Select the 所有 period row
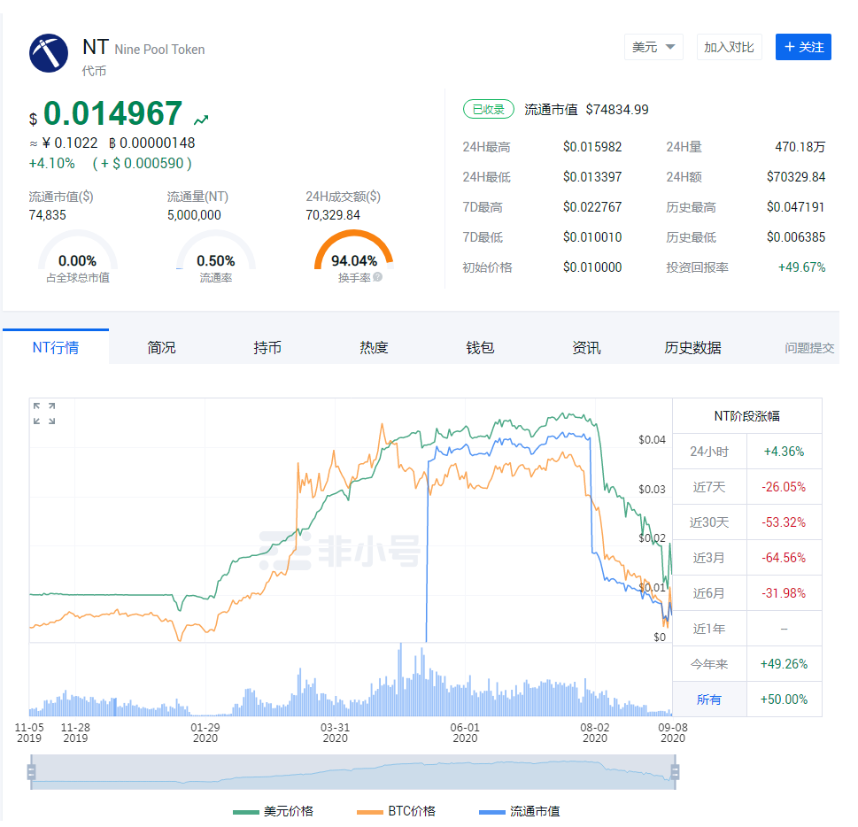Image resolution: width=858 pixels, height=827 pixels. (747, 699)
